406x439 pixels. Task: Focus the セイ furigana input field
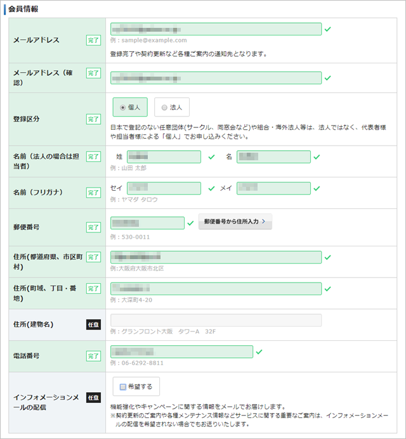tap(164, 188)
